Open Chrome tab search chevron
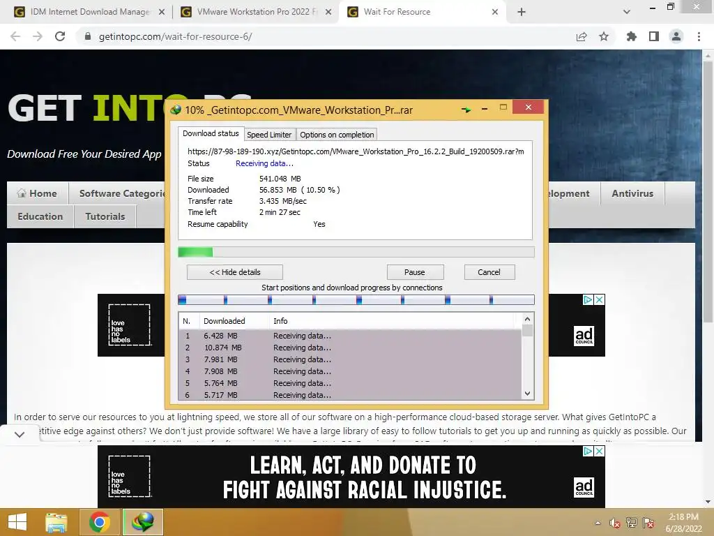The width and height of the screenshot is (714, 536). (x=627, y=12)
